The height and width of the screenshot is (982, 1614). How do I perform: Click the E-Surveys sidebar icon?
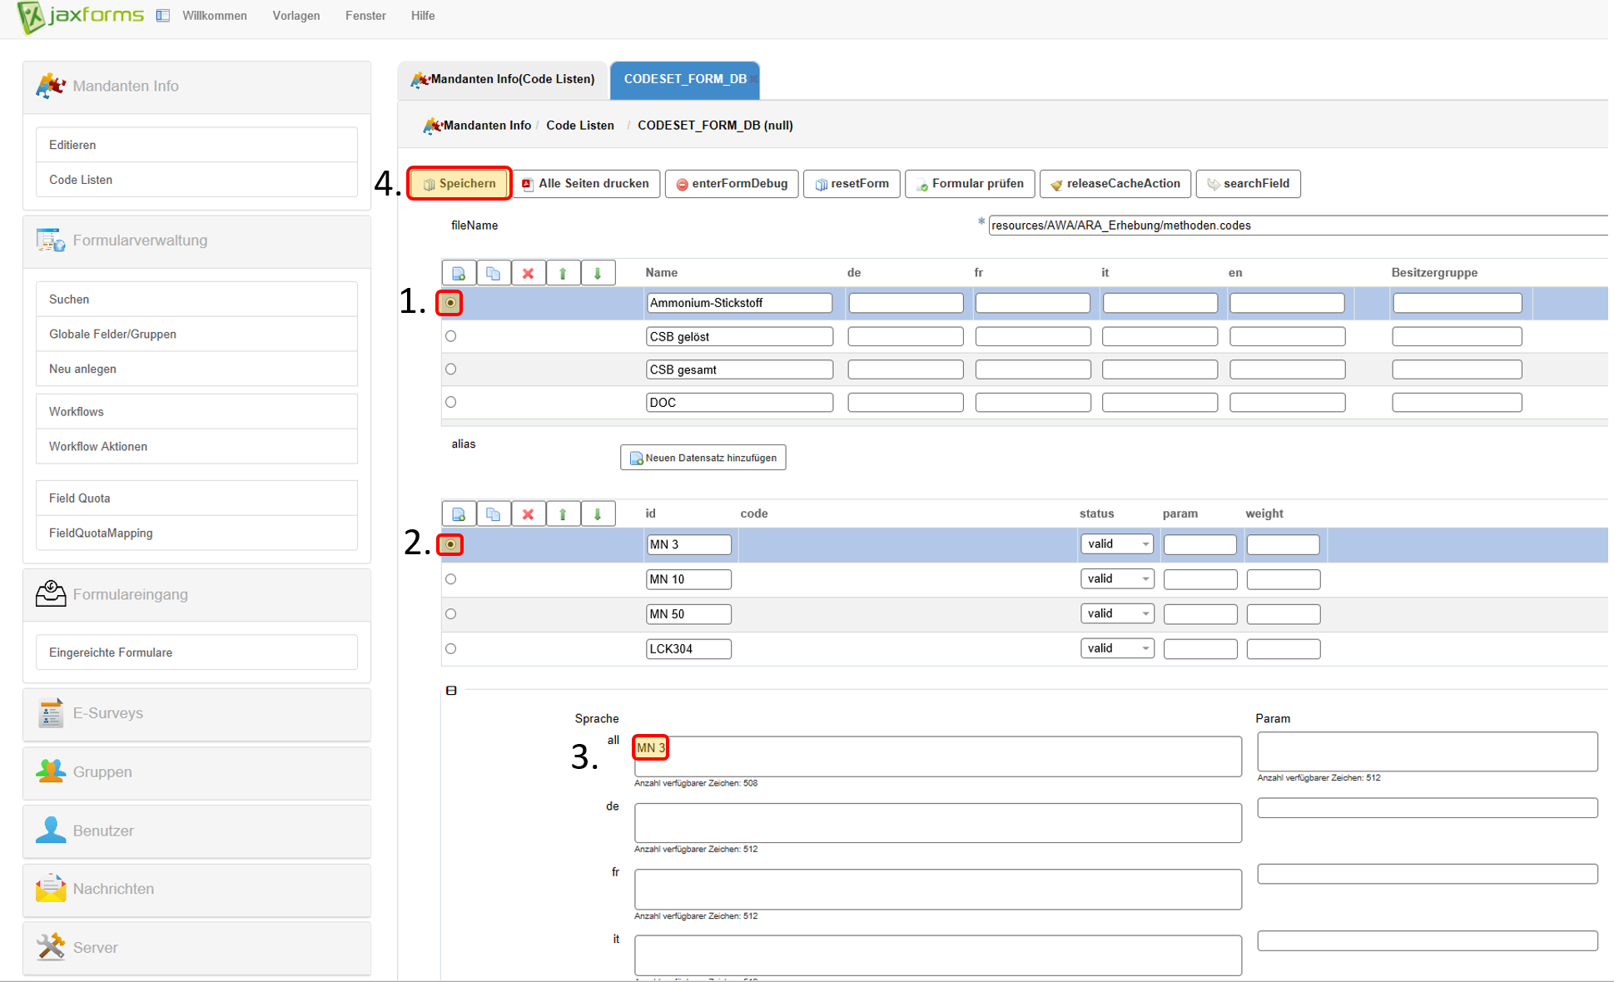click(x=50, y=713)
